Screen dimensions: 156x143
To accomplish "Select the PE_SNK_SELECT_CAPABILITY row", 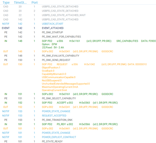I will [x=78, y=98].
